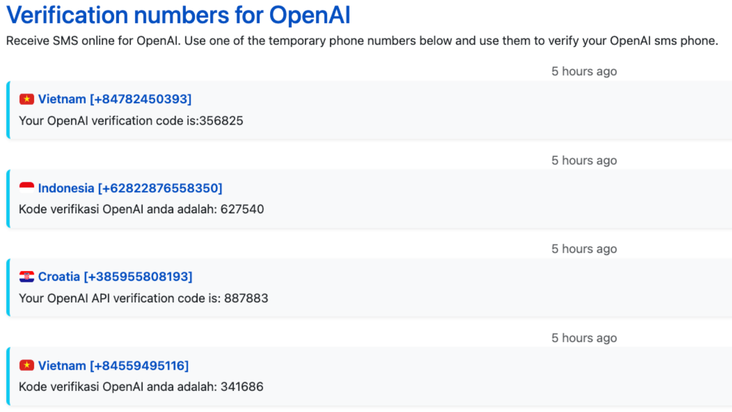Click the '5 hours ago' timestamp above Indonesia
The height and width of the screenshot is (412, 732).
point(584,160)
